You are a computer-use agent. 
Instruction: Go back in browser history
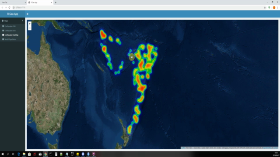click(2, 8)
